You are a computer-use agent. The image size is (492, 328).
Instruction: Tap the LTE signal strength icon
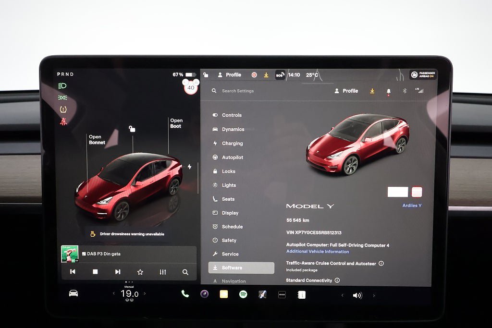point(419,91)
